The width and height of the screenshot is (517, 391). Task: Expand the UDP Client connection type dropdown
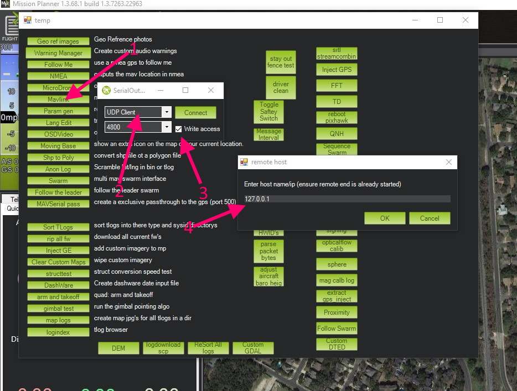[x=166, y=112]
